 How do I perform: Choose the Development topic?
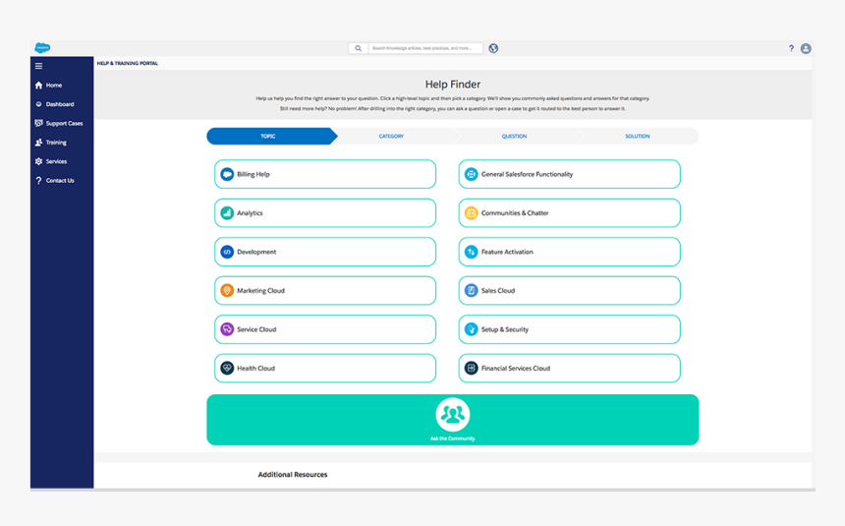325,252
